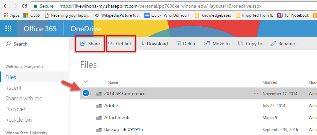Open more options for 2014 SP Conference
The image size is (317, 135).
point(256,93)
